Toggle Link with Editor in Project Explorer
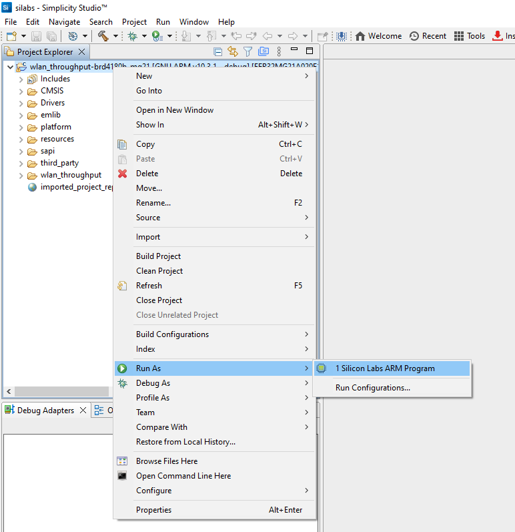Image resolution: width=515 pixels, height=532 pixels. (233, 51)
